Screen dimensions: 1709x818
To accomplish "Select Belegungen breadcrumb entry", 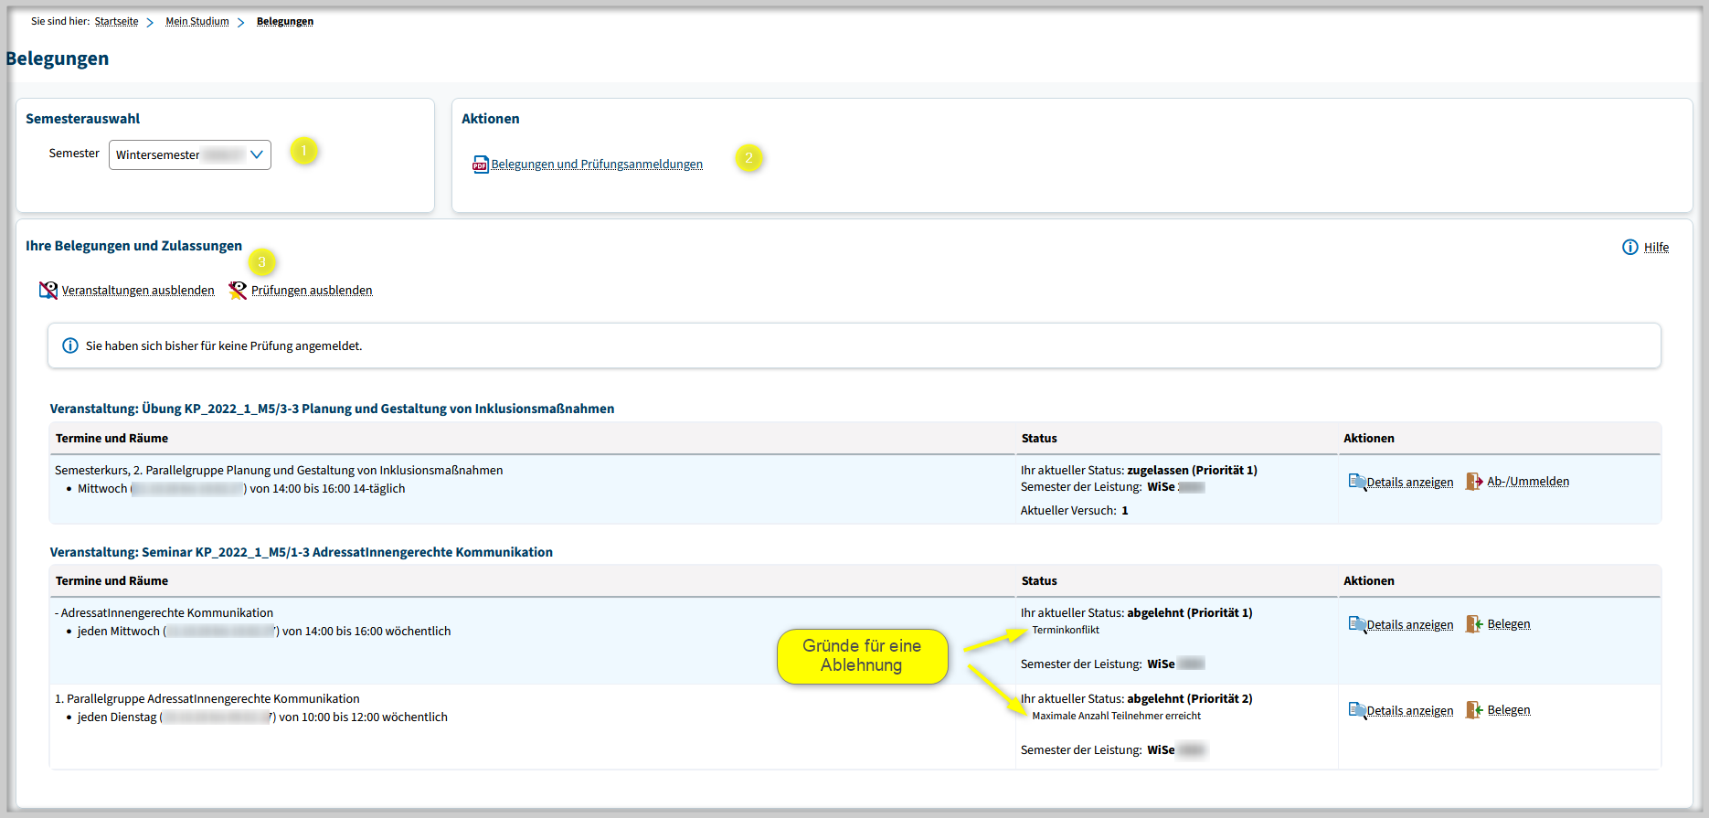I will tap(285, 21).
